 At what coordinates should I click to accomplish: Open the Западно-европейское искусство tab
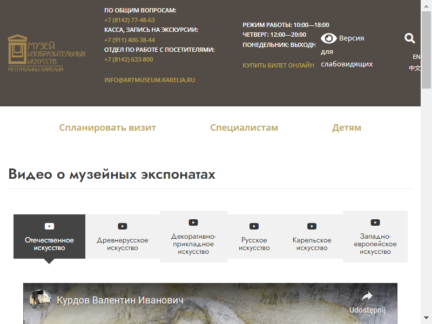point(375,237)
